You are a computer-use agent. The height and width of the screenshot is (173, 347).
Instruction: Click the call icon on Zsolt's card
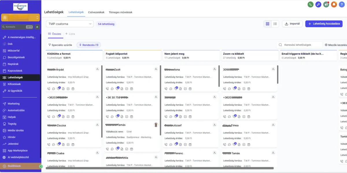point(108,89)
